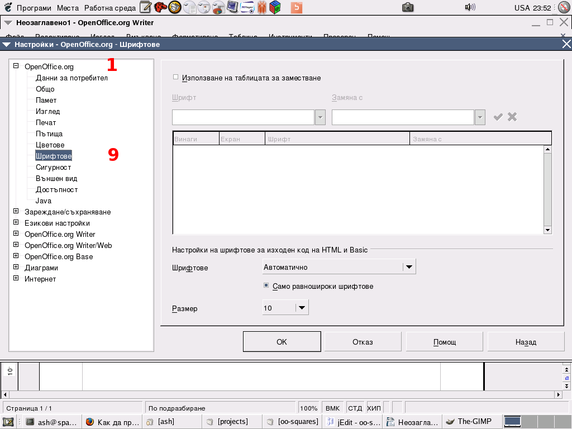Launch the text editor notepad icon in panel
This screenshot has width=572, height=429.
pyautogui.click(x=145, y=7)
